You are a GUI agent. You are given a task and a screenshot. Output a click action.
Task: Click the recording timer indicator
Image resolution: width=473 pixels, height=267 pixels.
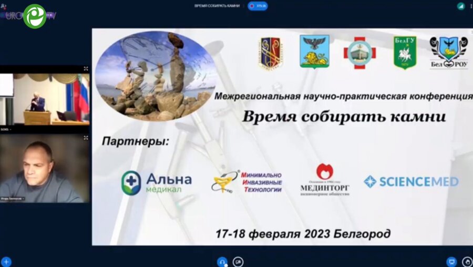coord(258,6)
